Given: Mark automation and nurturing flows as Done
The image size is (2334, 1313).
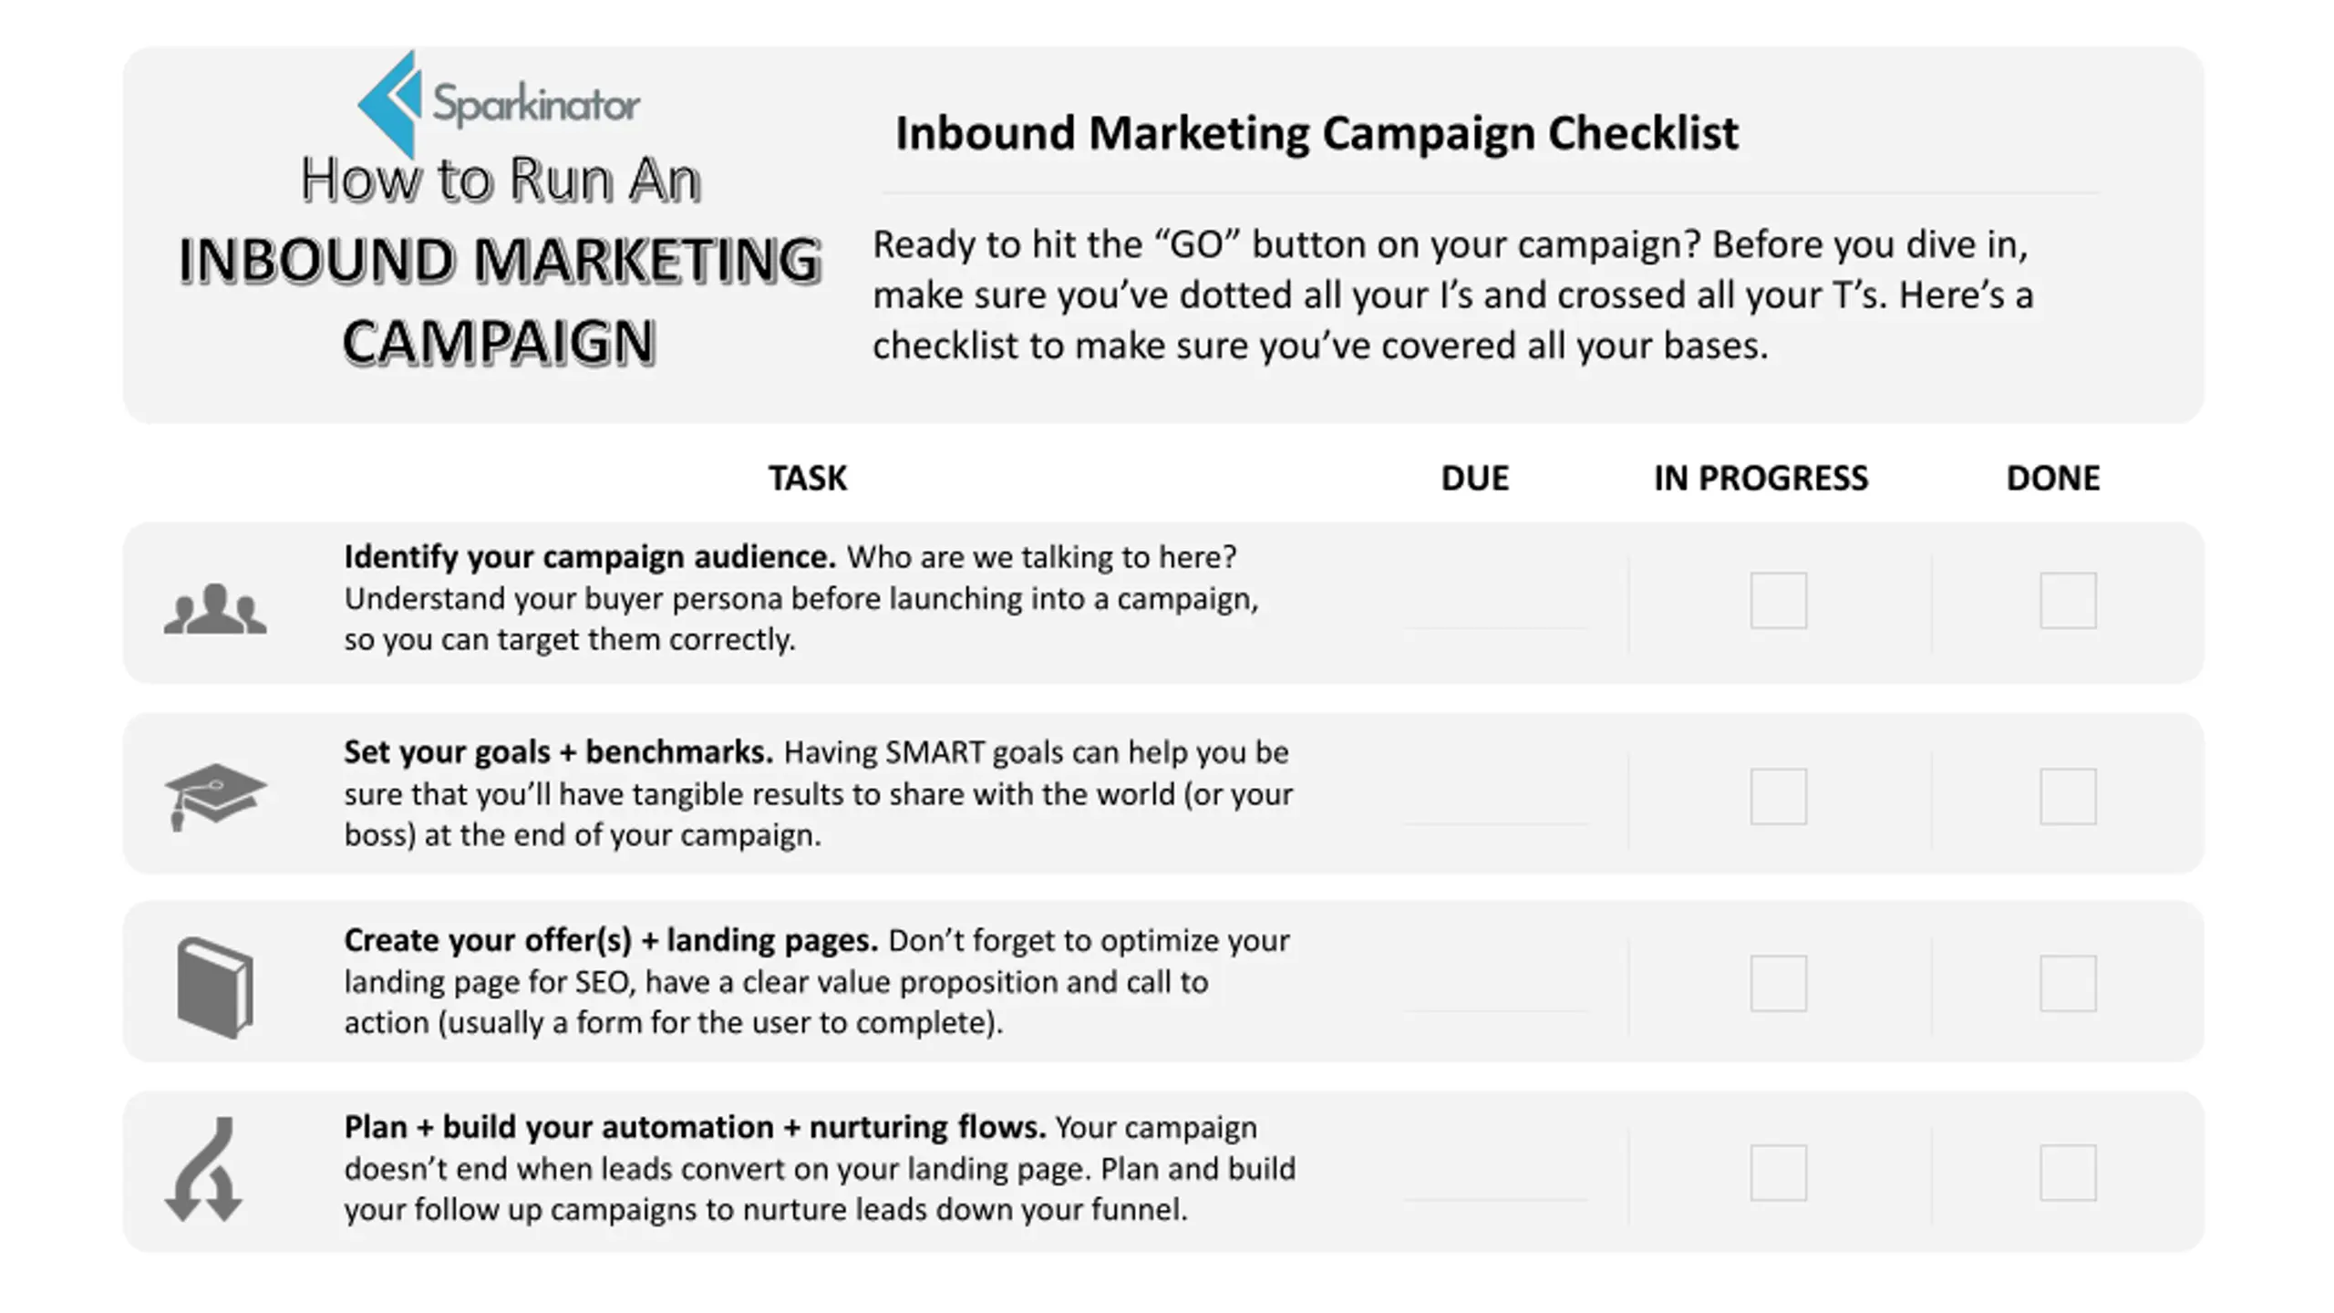Looking at the screenshot, I should pyautogui.click(x=2068, y=1173).
